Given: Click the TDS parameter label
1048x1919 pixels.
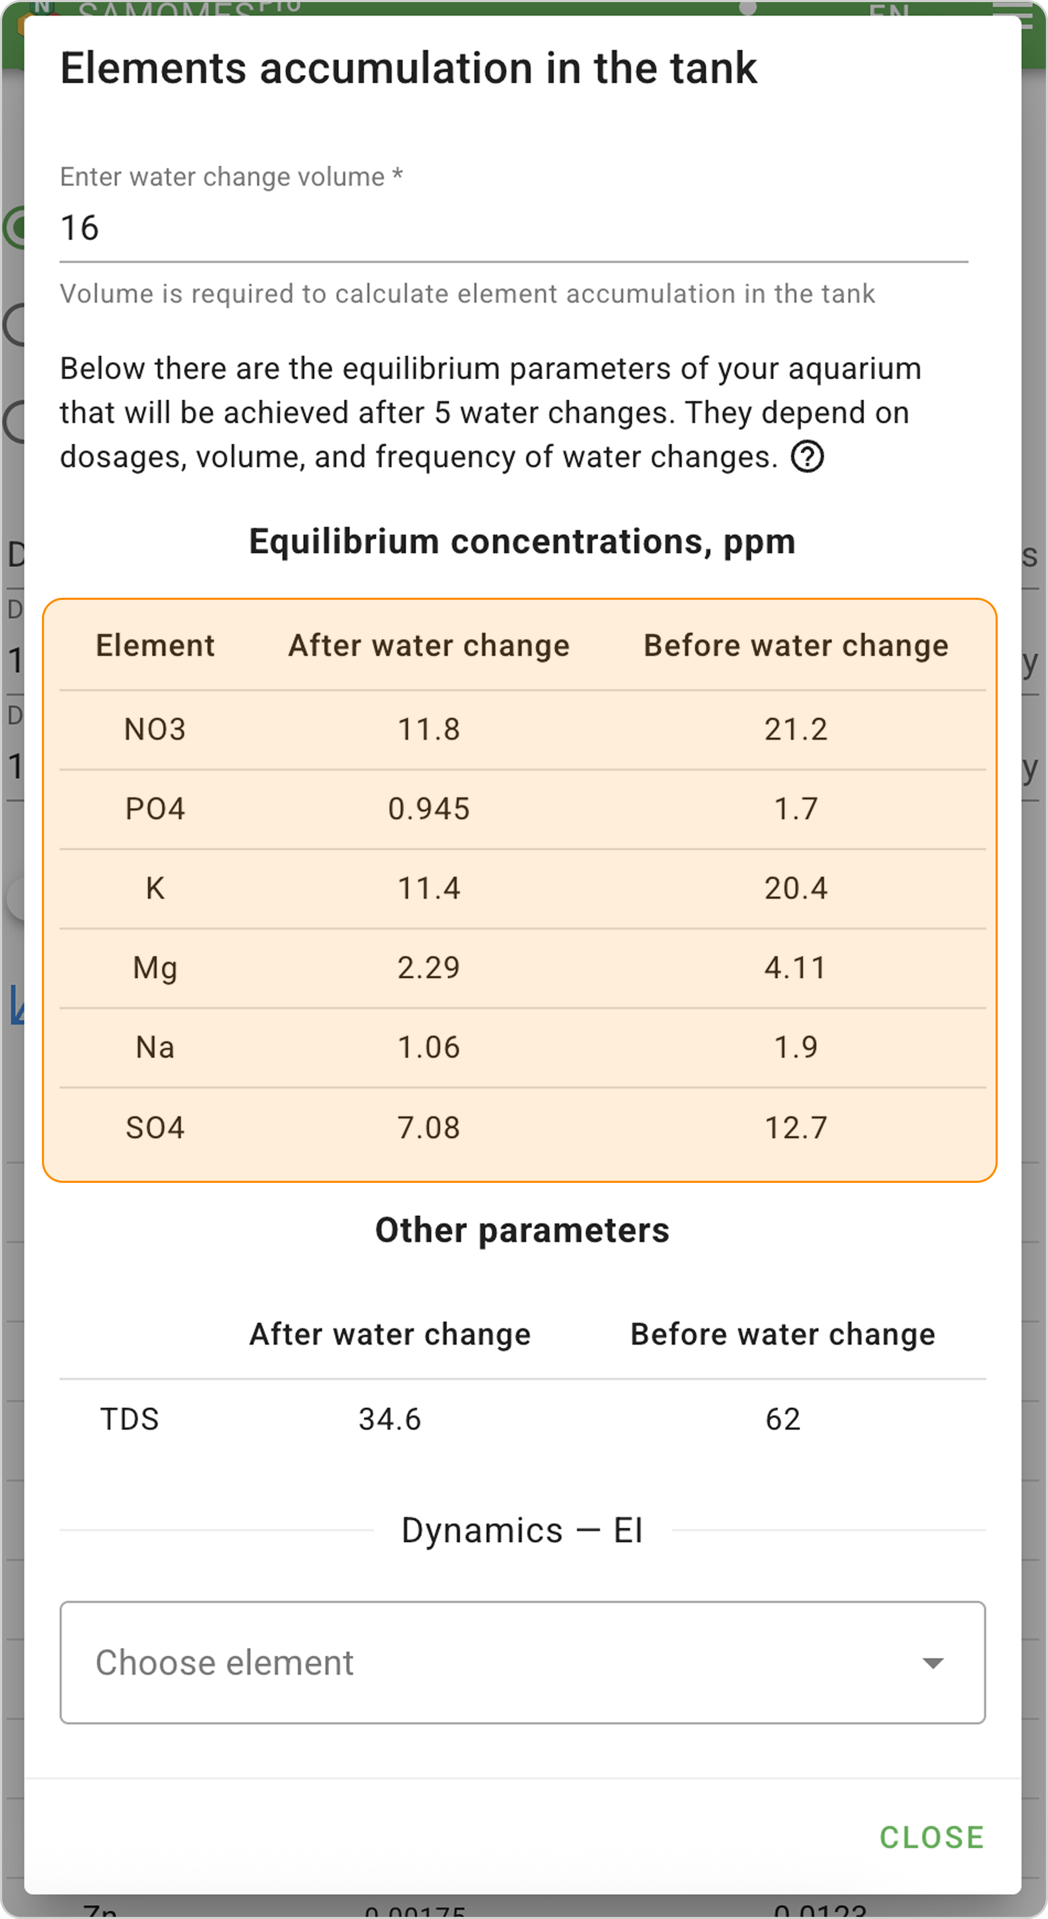Looking at the screenshot, I should [x=129, y=1419].
